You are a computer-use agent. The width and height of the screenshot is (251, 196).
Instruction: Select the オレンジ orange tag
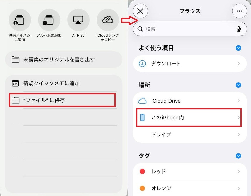point(142,188)
